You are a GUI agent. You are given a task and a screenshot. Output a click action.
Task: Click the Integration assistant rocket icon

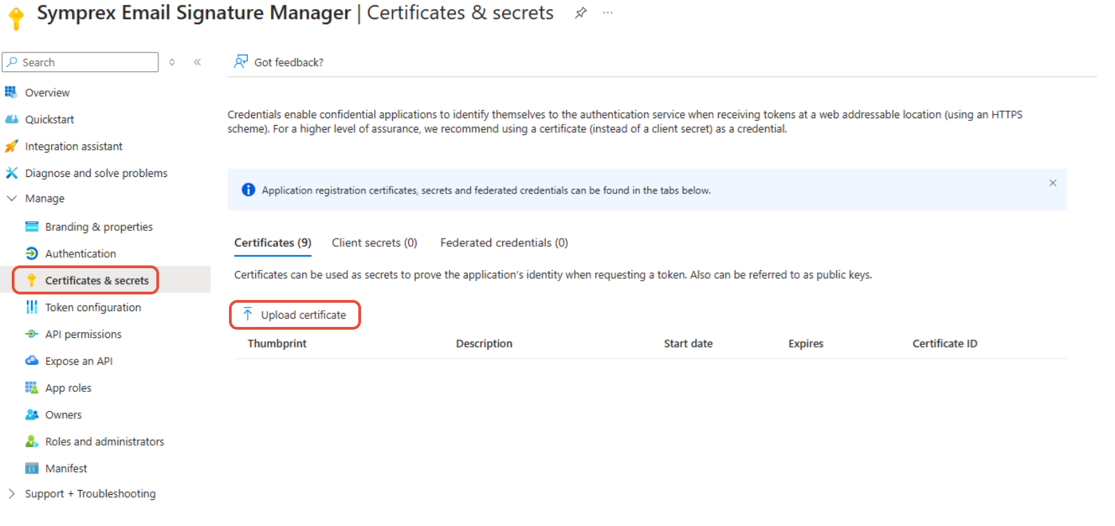[12, 147]
